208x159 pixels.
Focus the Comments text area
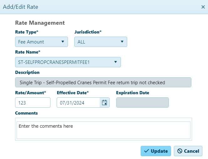pyautogui.click(x=103, y=130)
